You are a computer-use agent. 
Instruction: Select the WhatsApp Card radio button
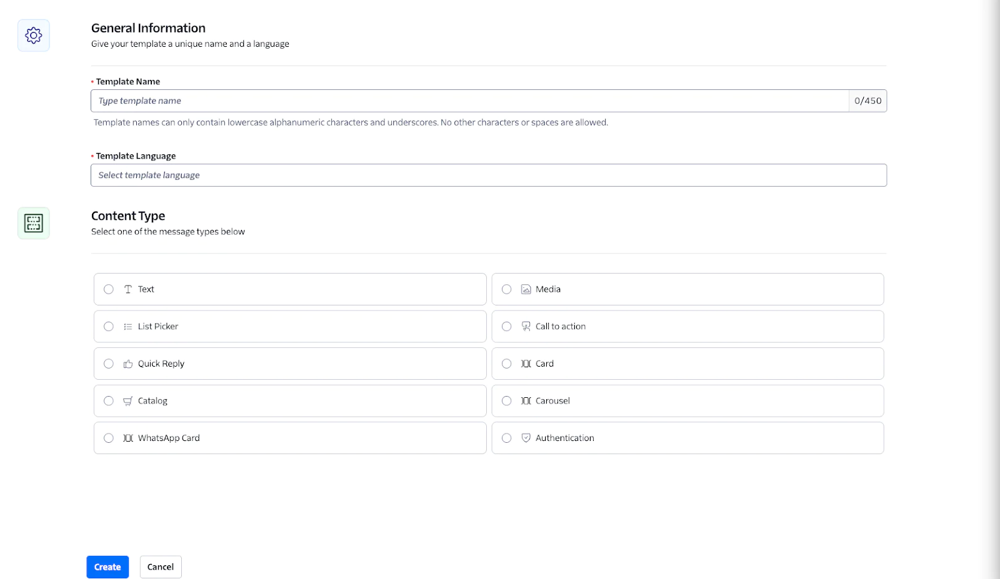pyautogui.click(x=109, y=438)
